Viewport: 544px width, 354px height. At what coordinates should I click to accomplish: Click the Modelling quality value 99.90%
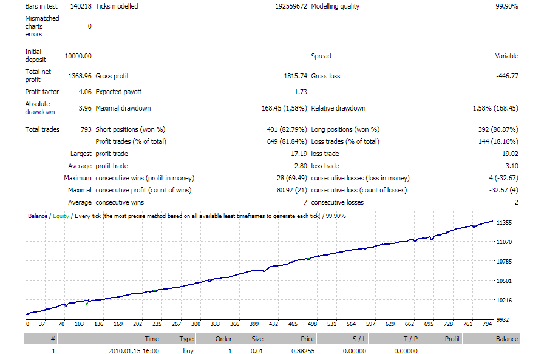click(506, 6)
